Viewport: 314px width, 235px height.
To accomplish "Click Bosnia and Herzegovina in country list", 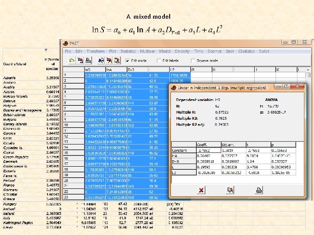I will [22, 110].
